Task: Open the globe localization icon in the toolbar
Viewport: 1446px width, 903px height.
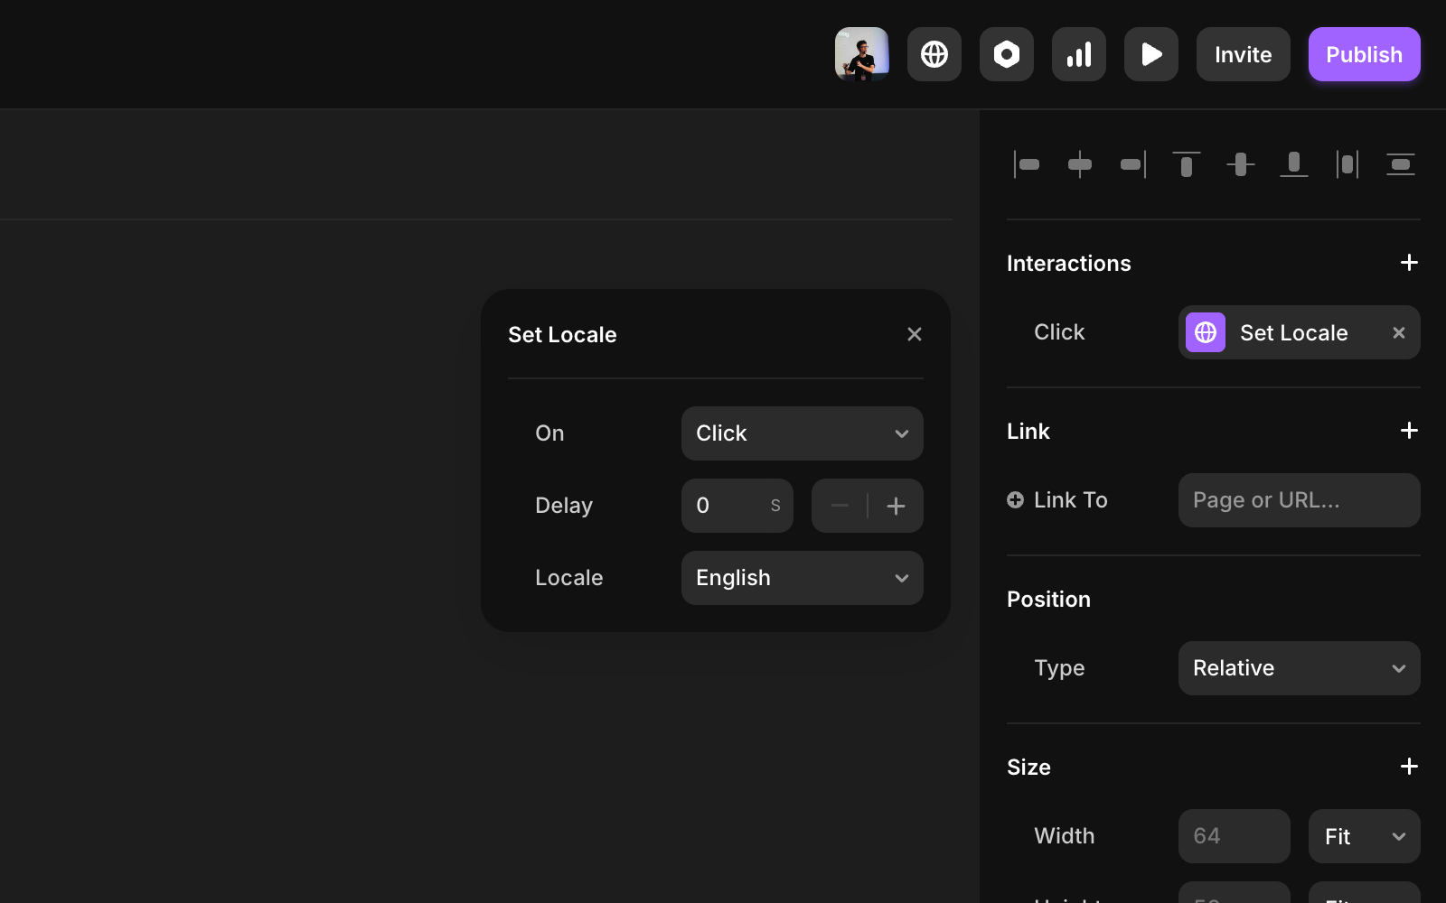Action: [934, 54]
